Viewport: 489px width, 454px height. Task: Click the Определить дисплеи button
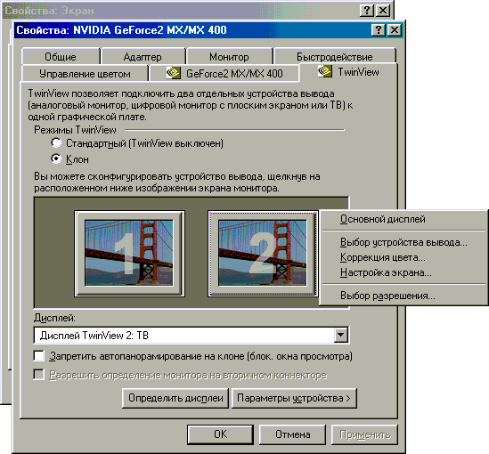pyautogui.click(x=175, y=398)
